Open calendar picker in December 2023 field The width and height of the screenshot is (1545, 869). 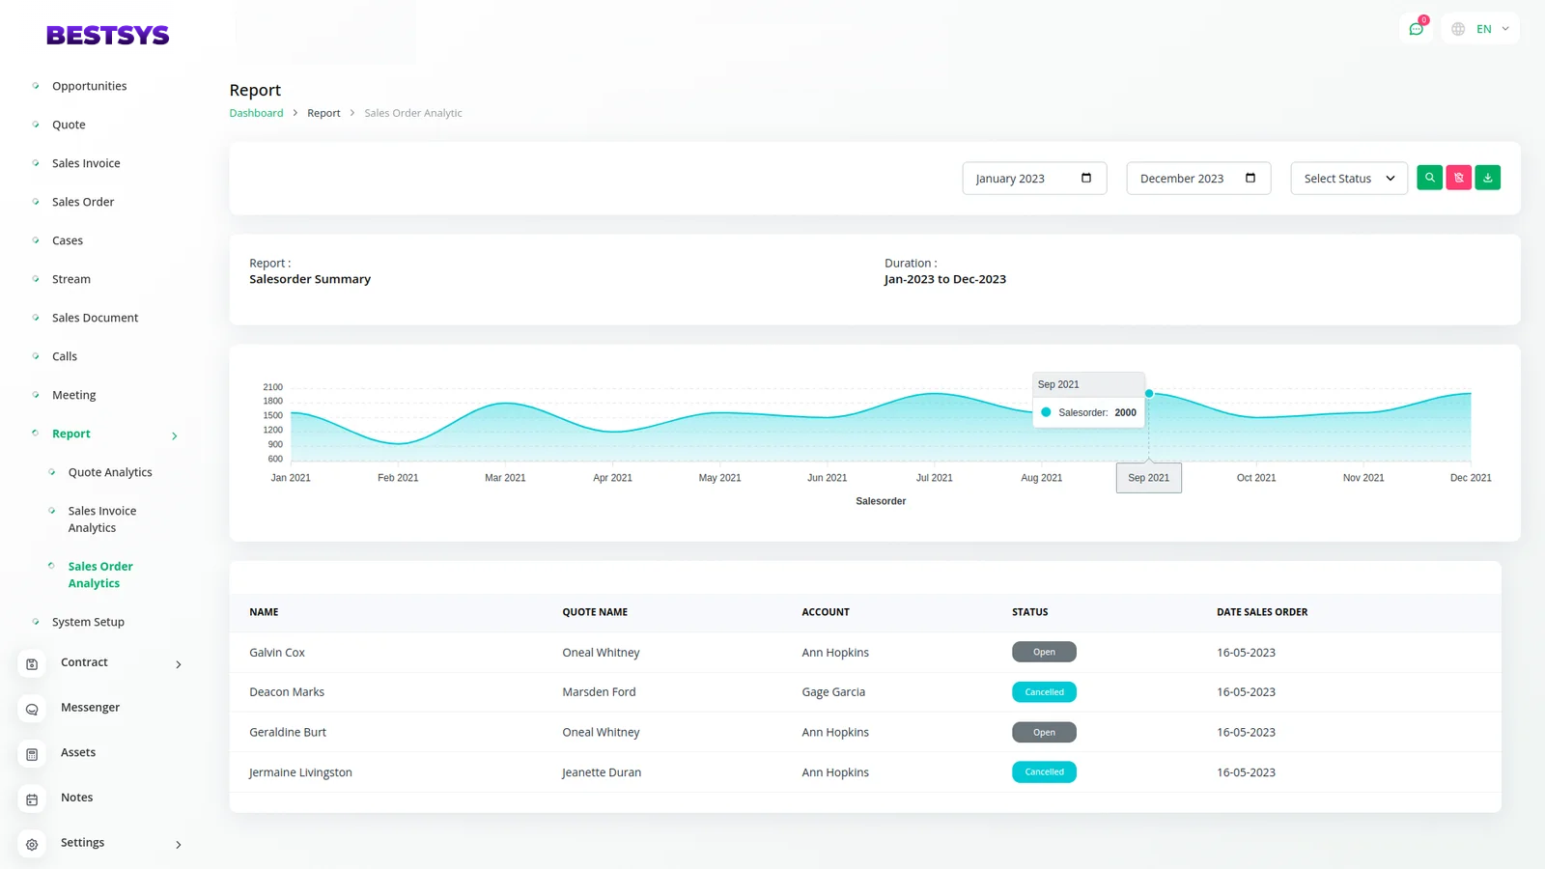tap(1250, 178)
